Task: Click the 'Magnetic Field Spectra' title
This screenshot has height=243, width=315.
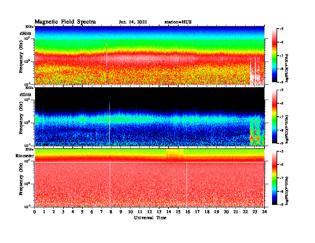Action: click(x=65, y=22)
